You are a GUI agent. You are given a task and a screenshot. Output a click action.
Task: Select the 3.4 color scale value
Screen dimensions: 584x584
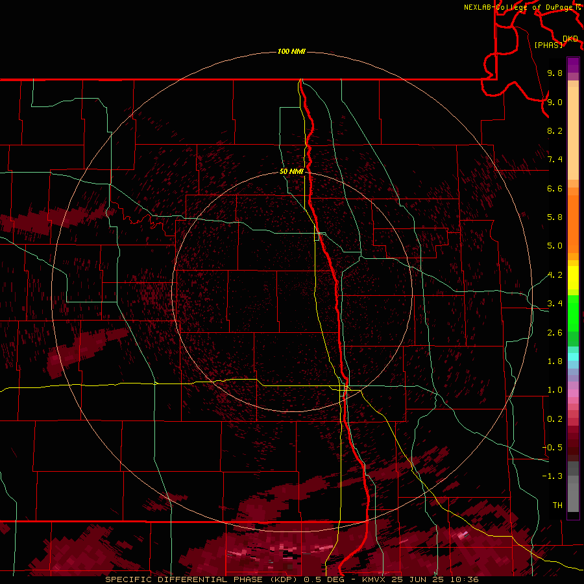555,304
